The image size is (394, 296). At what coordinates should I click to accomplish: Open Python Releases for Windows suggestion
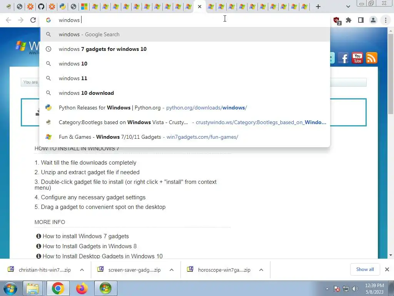coord(185,108)
